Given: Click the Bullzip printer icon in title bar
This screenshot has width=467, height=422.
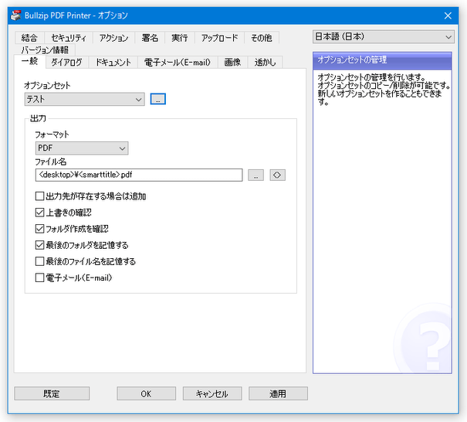Looking at the screenshot, I should point(16,15).
